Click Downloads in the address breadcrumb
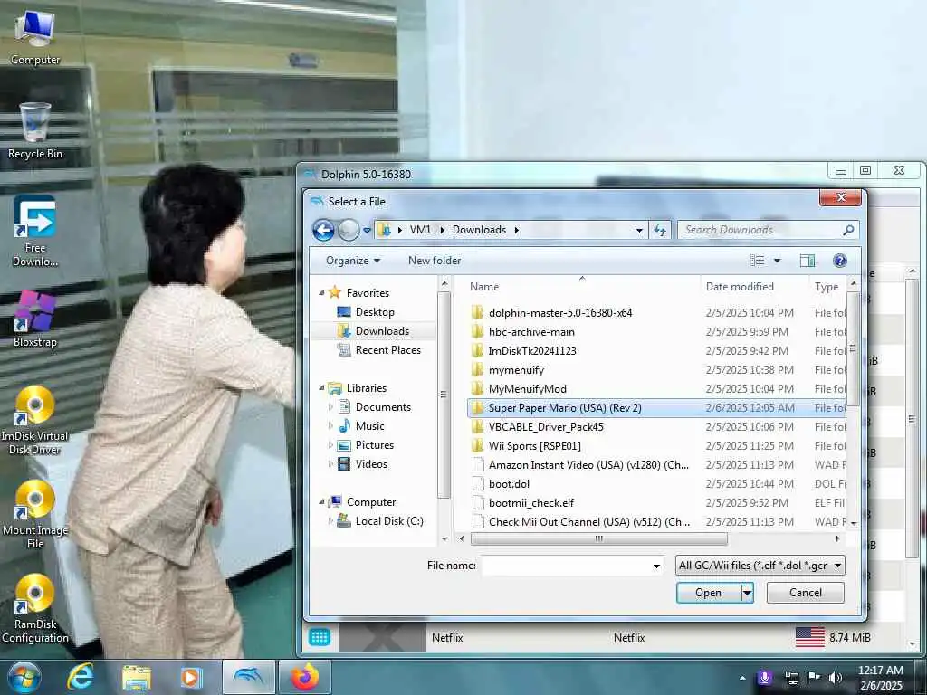This screenshot has height=695, width=927. point(480,230)
